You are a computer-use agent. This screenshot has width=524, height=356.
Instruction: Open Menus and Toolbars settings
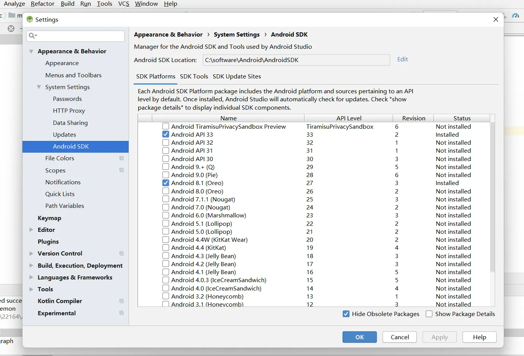click(x=73, y=75)
